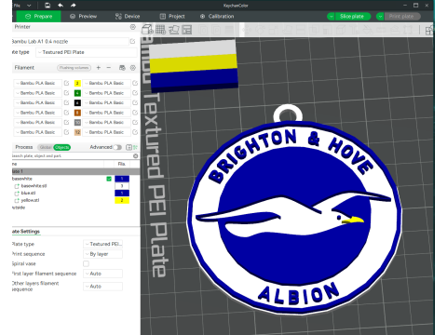The height and width of the screenshot is (335, 447).
Task: Click the Add plate grid icon
Action: click(160, 30)
